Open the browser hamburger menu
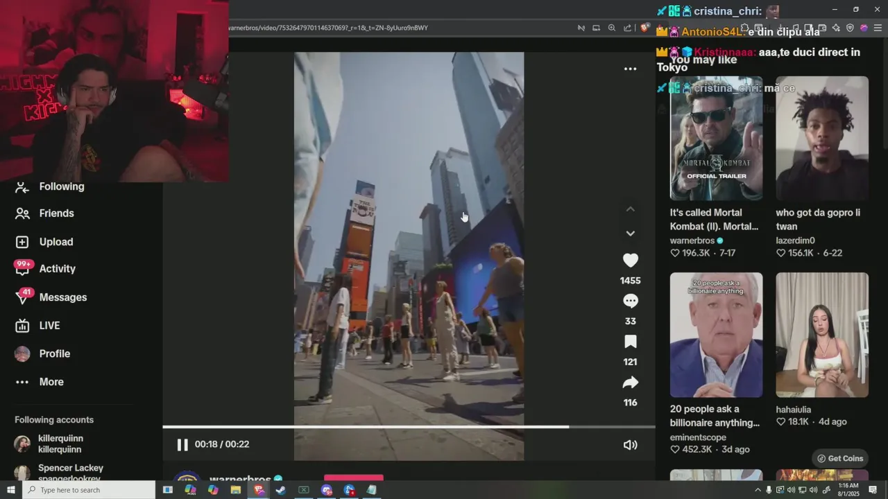The height and width of the screenshot is (499, 888). point(878,28)
